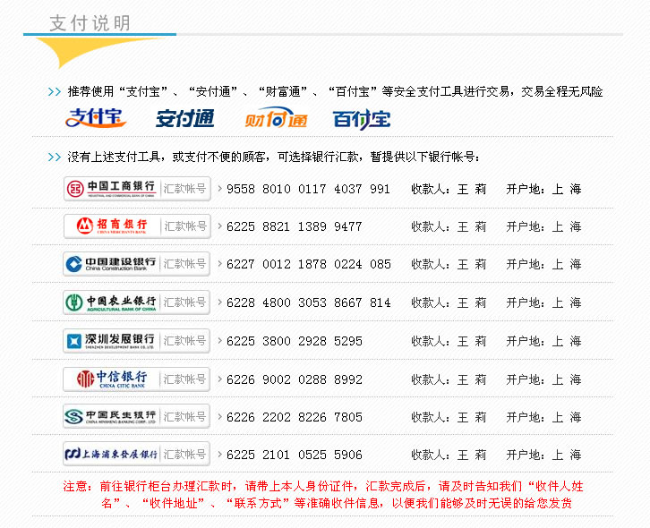Click the 深圳发展银行 bank logo
This screenshot has width=650, height=528.
click(x=111, y=341)
